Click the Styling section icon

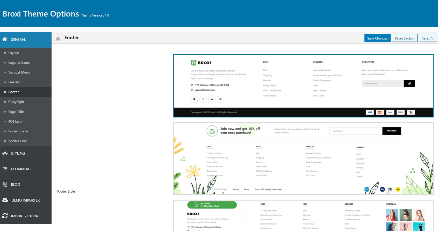5,153
